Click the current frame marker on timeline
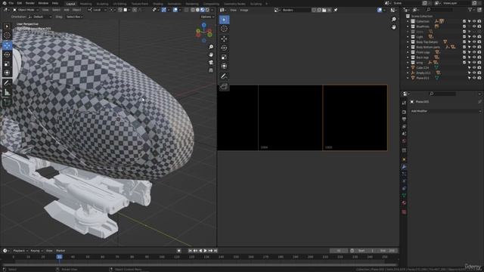This screenshot has width=484, height=272. point(59,257)
